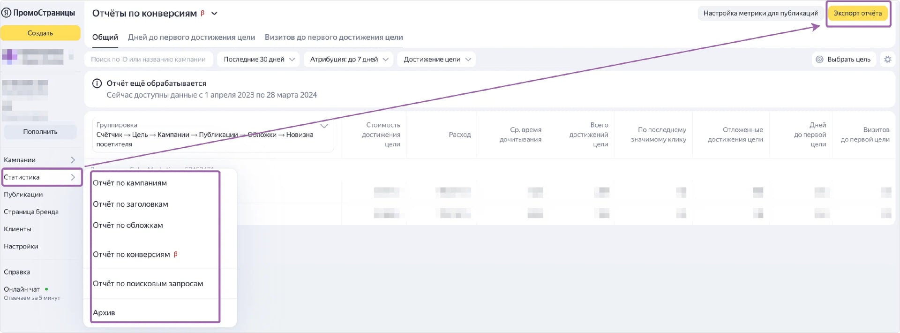Click the PromoPages logo
900x333 pixels.
[38, 13]
